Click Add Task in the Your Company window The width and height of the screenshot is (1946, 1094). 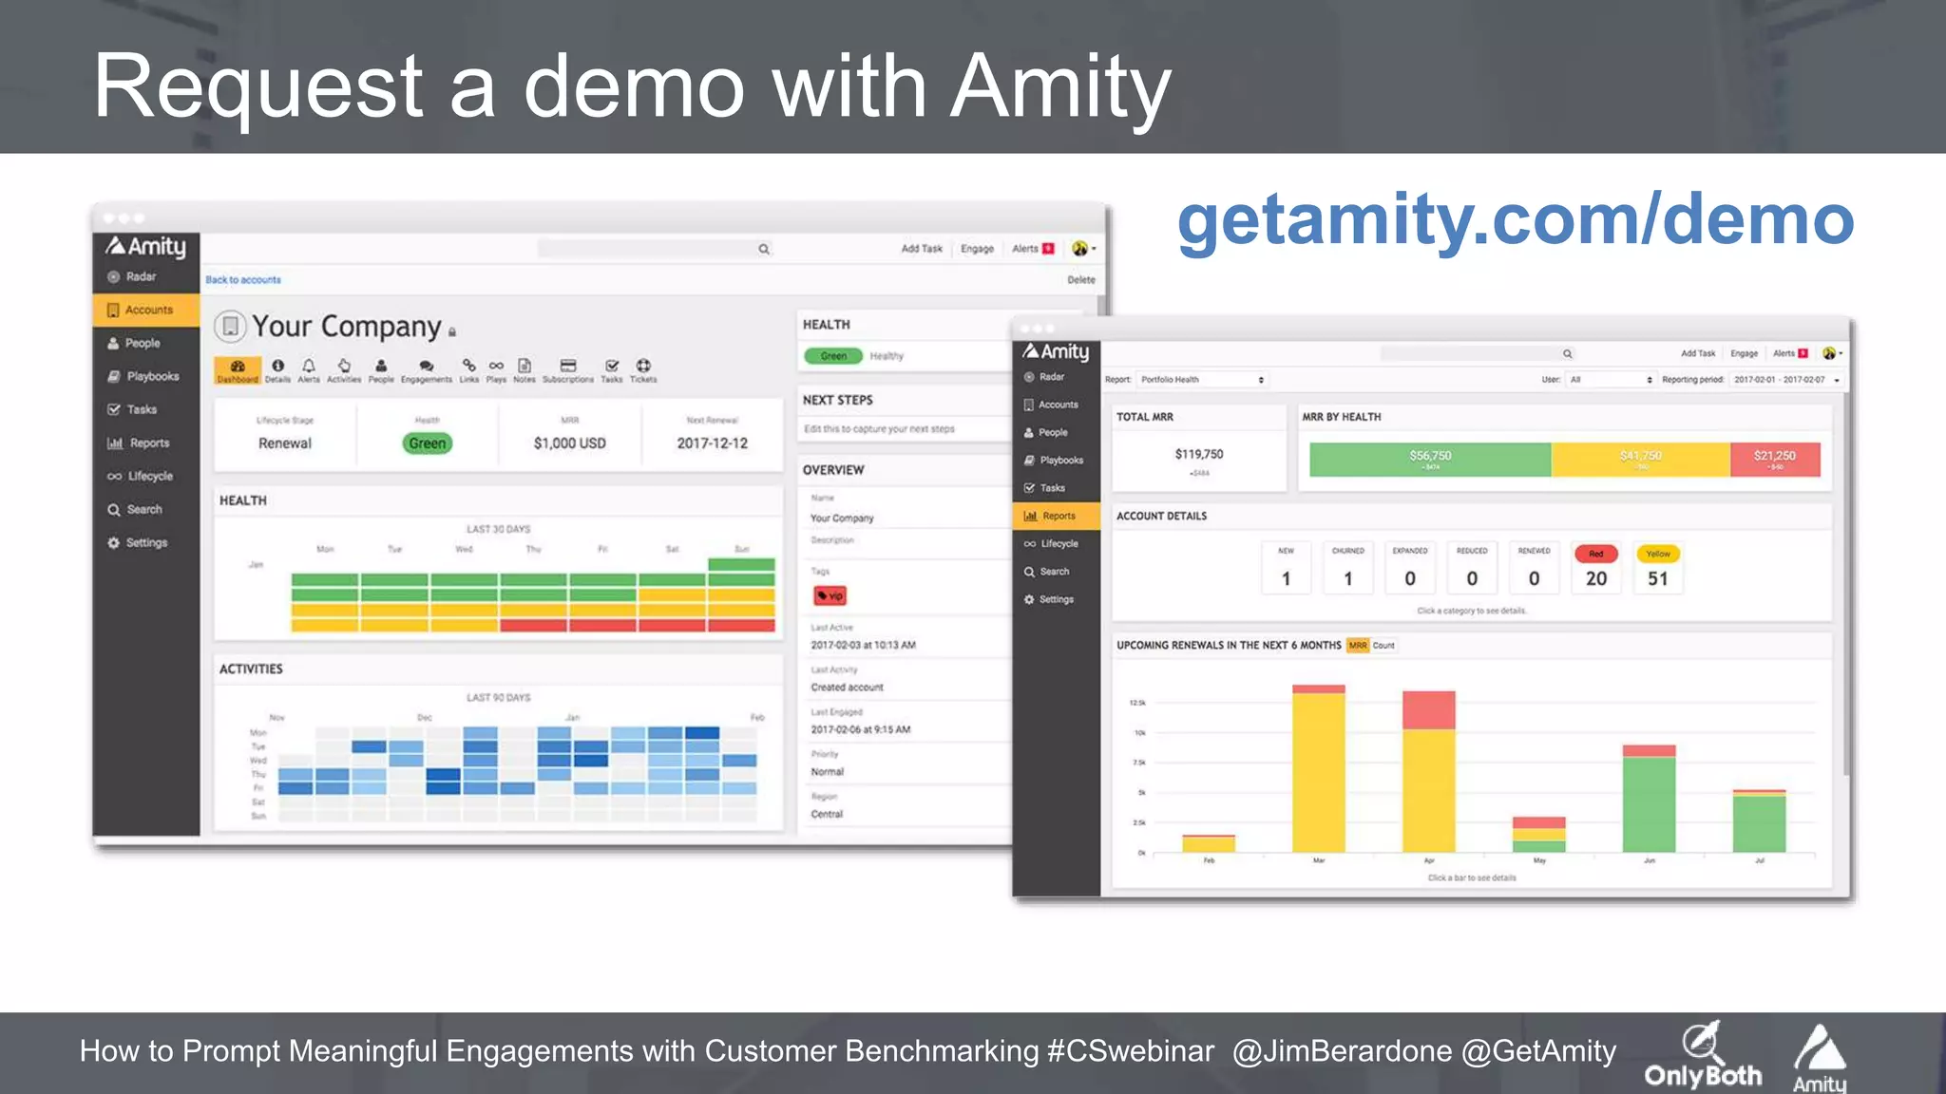(922, 249)
